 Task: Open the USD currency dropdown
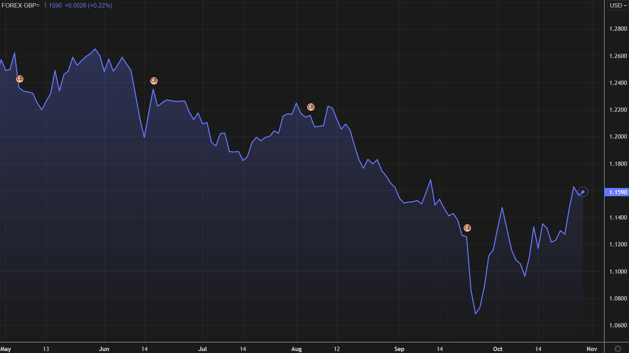(618, 6)
